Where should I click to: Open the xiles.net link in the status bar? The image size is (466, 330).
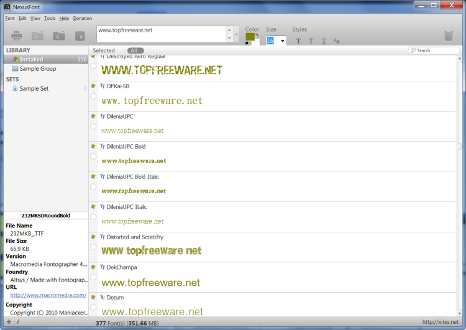pos(441,322)
